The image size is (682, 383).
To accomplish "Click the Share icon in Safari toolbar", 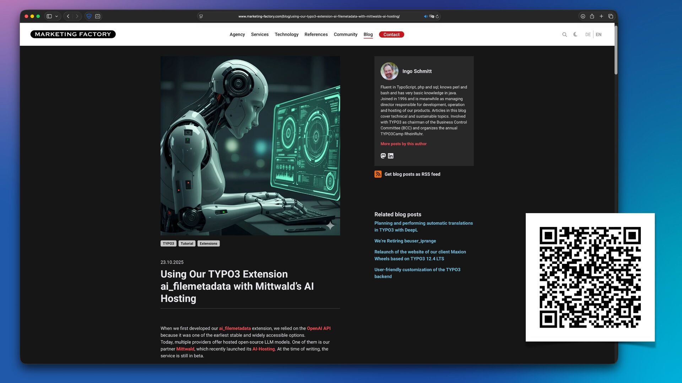I will (x=592, y=16).
